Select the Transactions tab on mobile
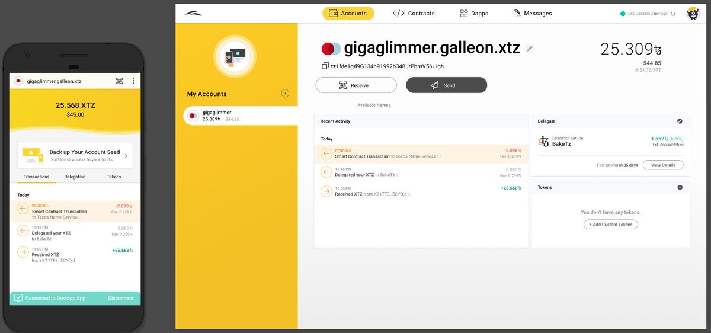Viewport: 711px width, 333px height. [x=37, y=177]
